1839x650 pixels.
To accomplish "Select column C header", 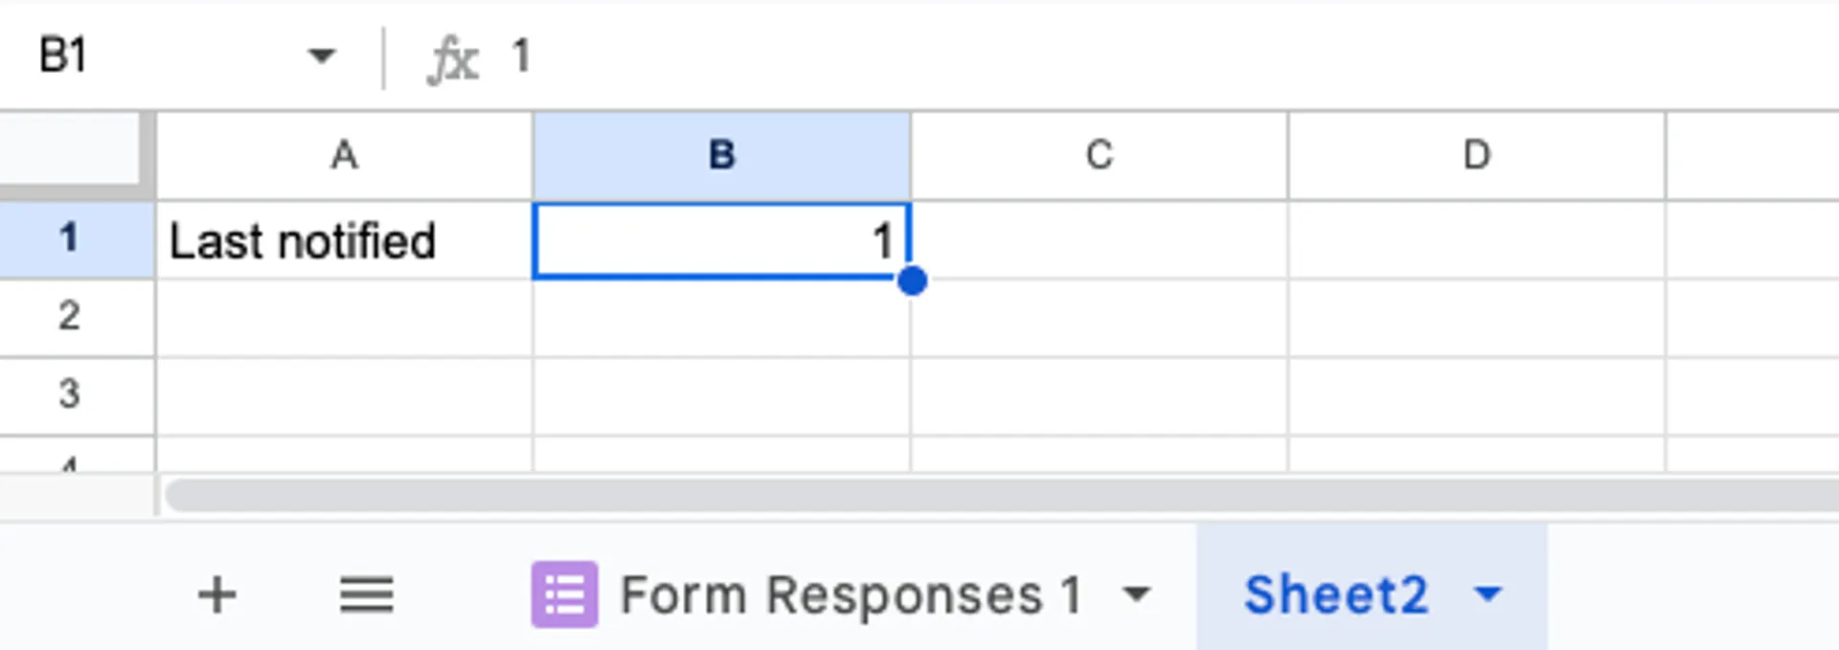I will (x=1099, y=155).
